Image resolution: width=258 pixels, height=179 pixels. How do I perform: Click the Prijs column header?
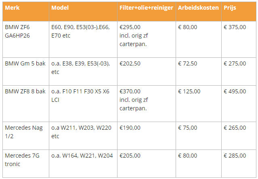tap(230, 8)
